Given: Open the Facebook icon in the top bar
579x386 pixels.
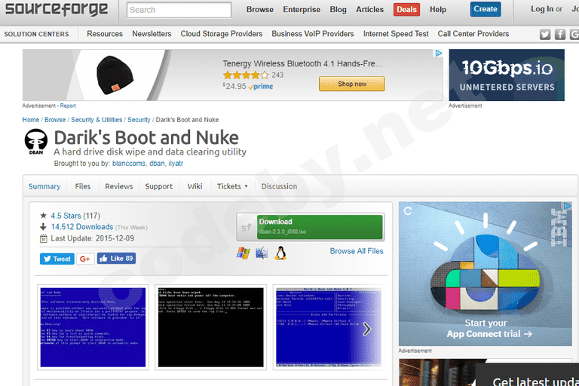Looking at the screenshot, I should point(560,34).
